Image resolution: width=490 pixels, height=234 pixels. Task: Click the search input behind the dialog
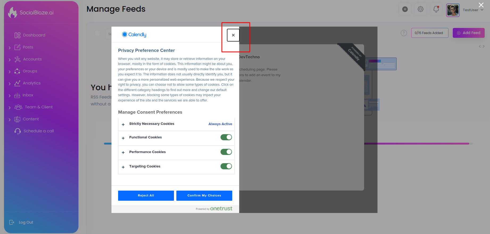tap(109, 34)
